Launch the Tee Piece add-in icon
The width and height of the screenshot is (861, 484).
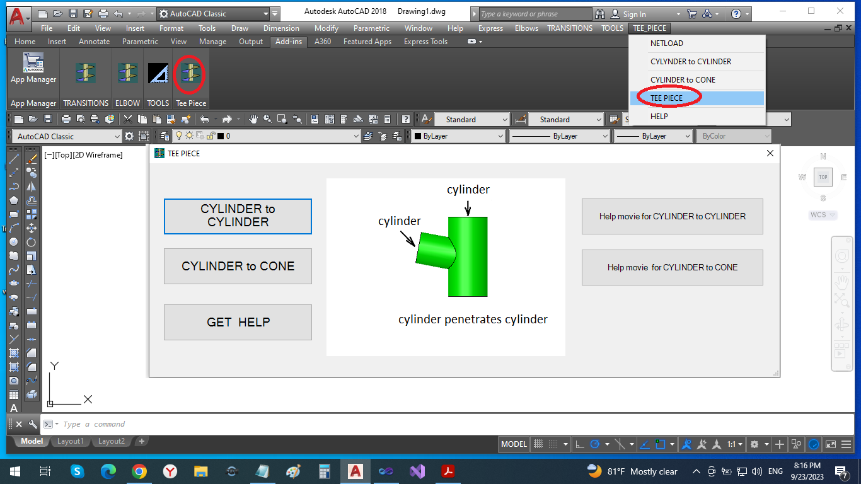(x=190, y=73)
